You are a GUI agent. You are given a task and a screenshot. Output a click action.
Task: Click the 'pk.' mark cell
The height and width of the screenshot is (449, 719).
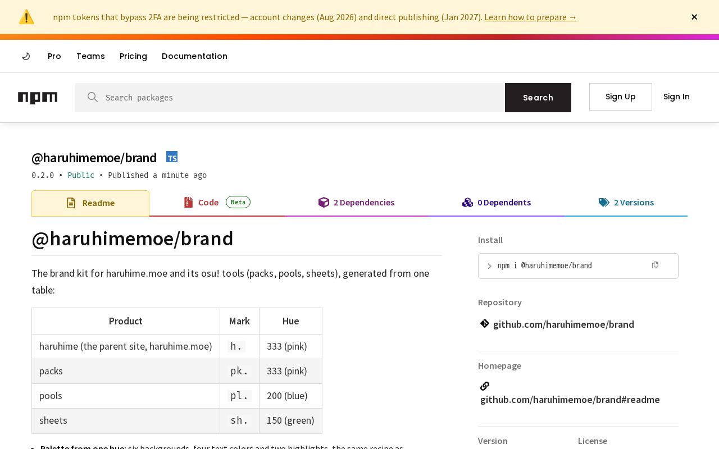click(x=239, y=371)
